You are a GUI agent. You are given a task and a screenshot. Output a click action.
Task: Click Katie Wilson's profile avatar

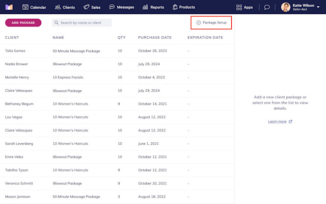click(x=286, y=7)
